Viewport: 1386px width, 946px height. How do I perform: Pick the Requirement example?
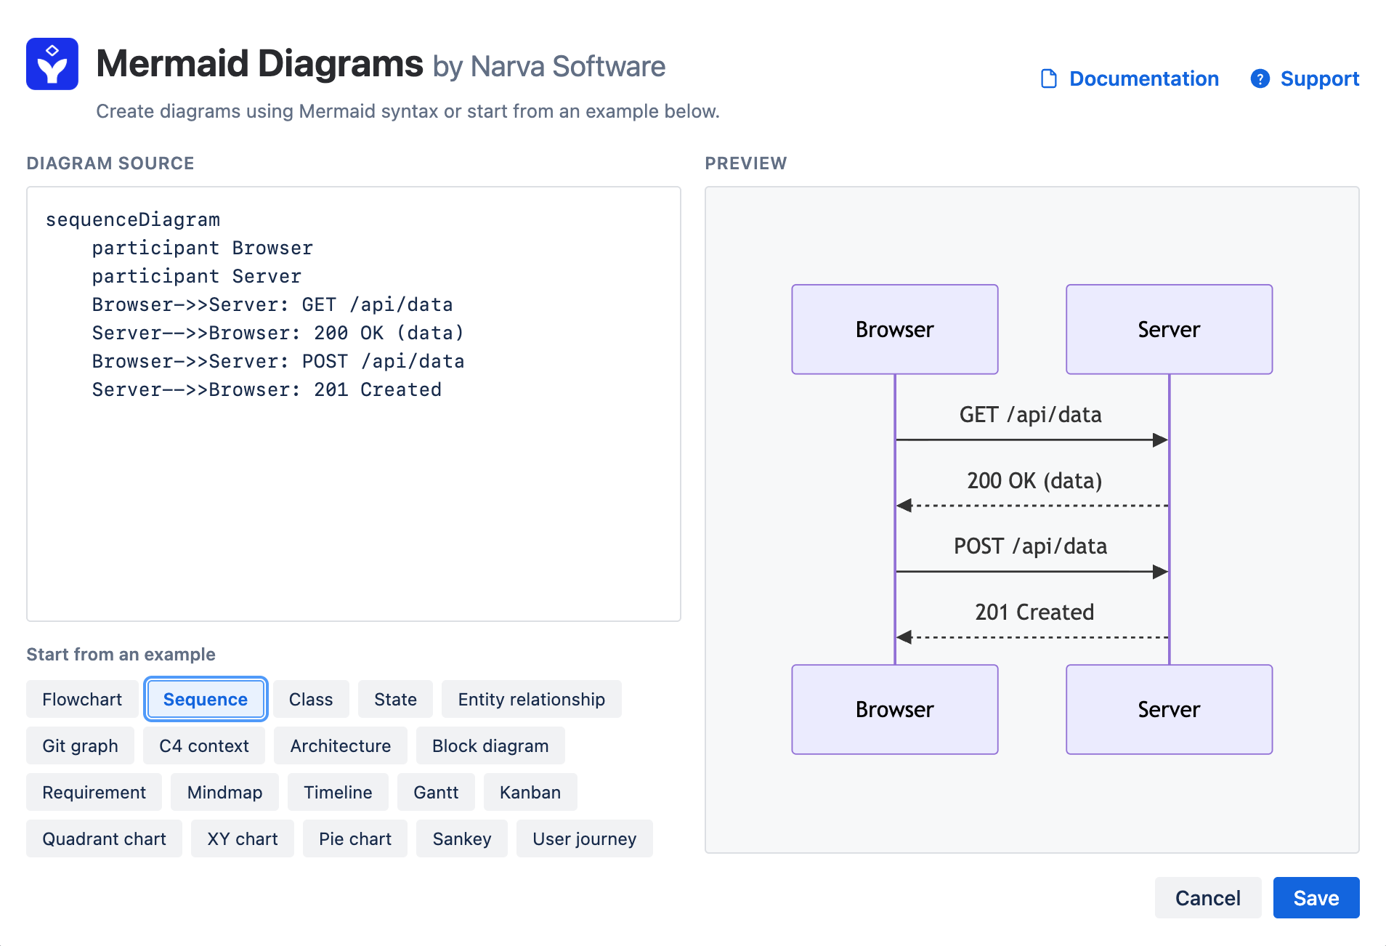(94, 792)
